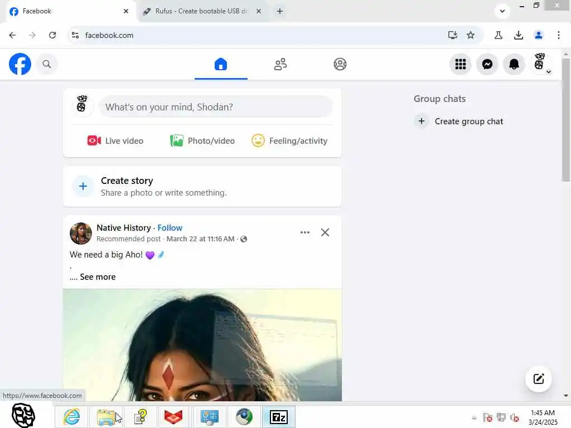Image resolution: width=571 pixels, height=428 pixels.
Task: Open Chrome profile icon
Action: coord(539,35)
